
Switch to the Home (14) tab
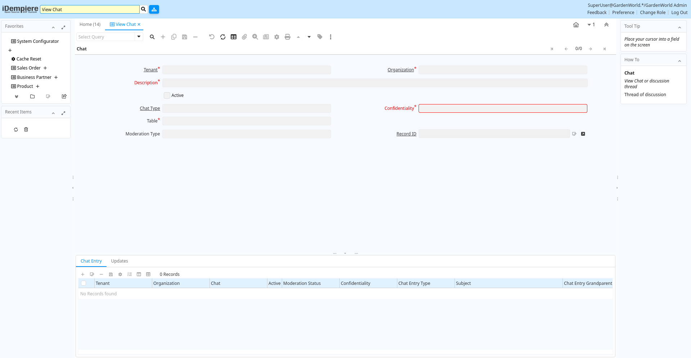coord(90,24)
